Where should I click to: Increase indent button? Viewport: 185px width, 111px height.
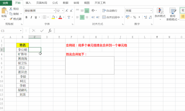click(98, 17)
